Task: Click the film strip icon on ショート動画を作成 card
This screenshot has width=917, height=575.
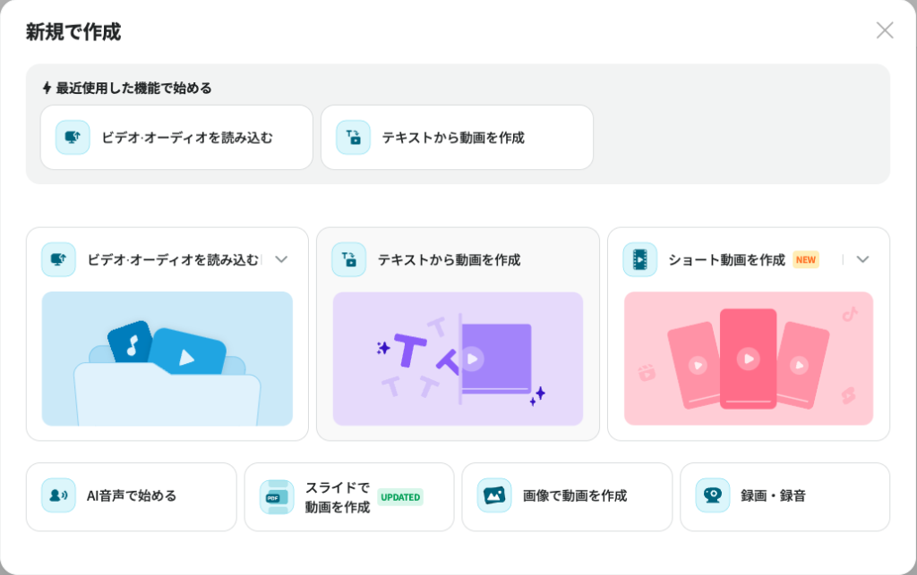Action: click(x=640, y=259)
